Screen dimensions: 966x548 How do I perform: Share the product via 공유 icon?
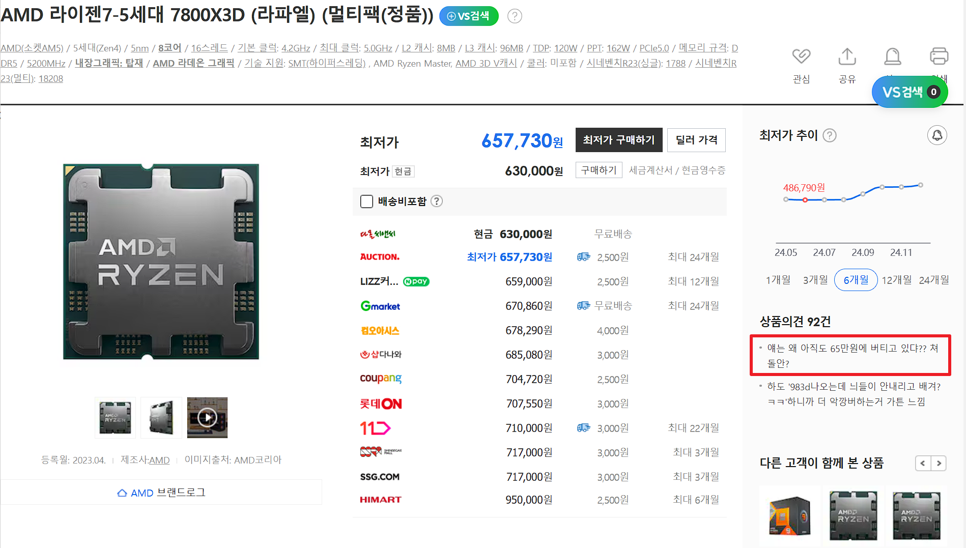click(x=847, y=56)
